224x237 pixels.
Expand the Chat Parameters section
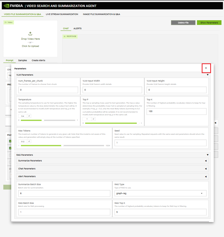206,169
